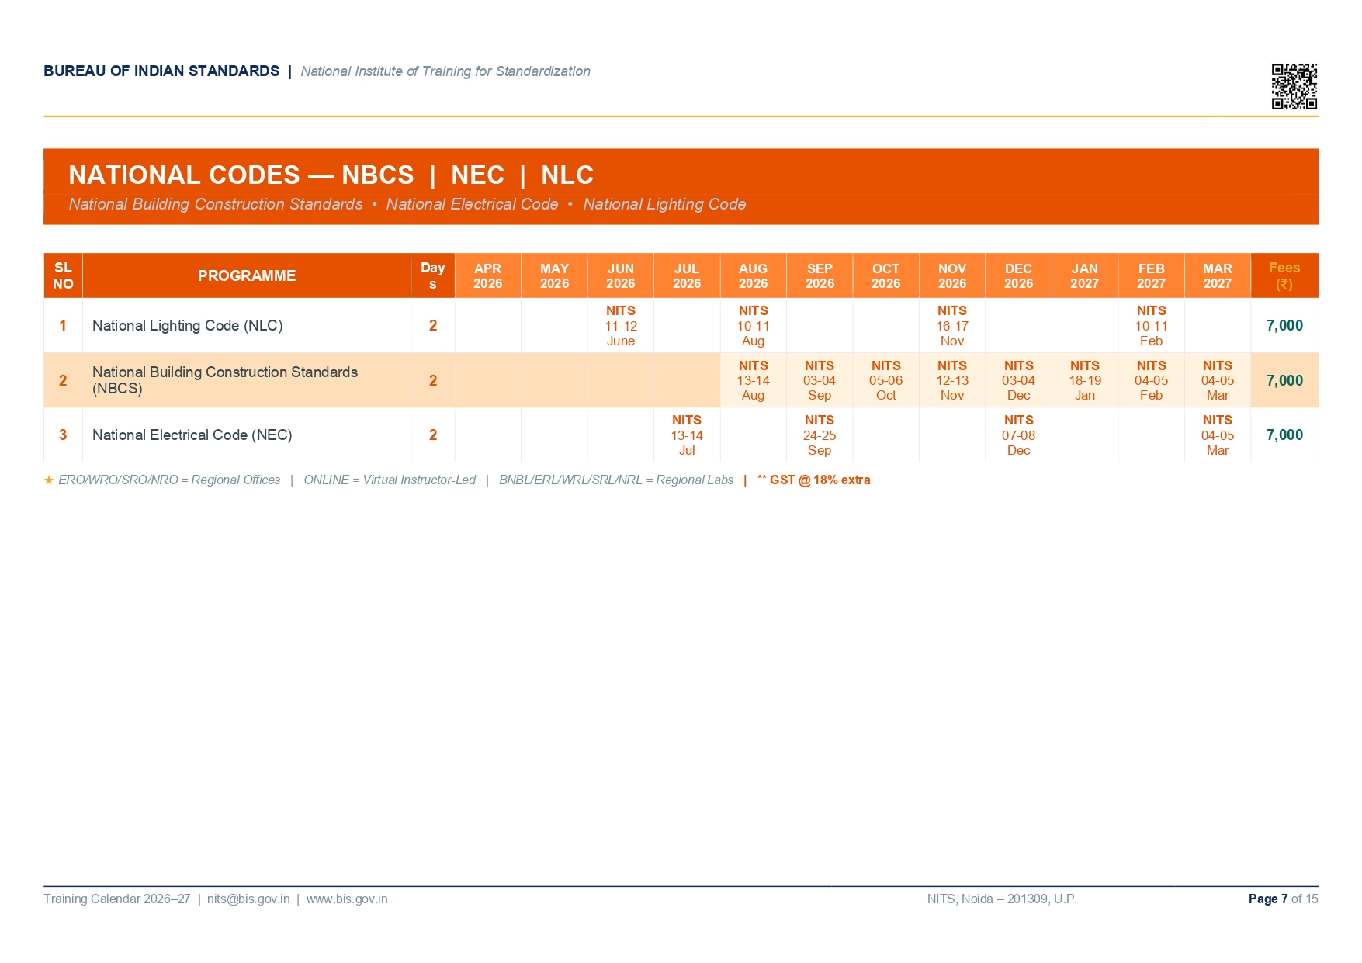The height and width of the screenshot is (963, 1362).
Task: Click the NOV 2026 column header
Action: click(x=952, y=275)
